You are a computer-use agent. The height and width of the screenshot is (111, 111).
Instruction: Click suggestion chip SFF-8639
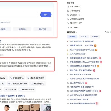tap(10, 90)
